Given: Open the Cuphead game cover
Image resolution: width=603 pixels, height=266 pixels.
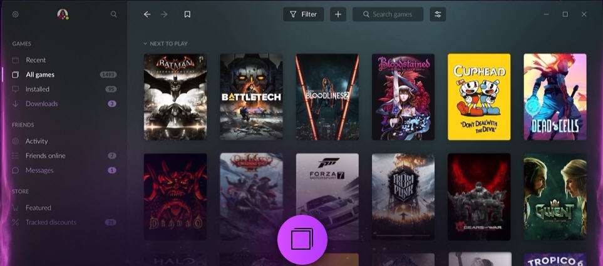Looking at the screenshot, I should [x=479, y=97].
